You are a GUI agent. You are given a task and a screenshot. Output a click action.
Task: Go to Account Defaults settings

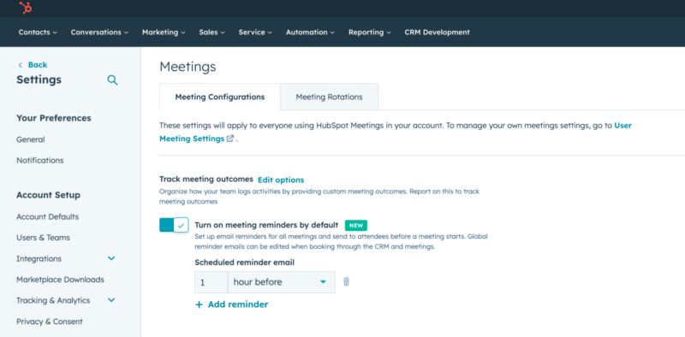(x=48, y=217)
